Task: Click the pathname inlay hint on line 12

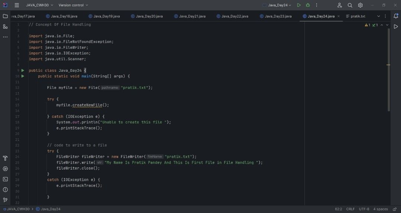Action: (110, 88)
